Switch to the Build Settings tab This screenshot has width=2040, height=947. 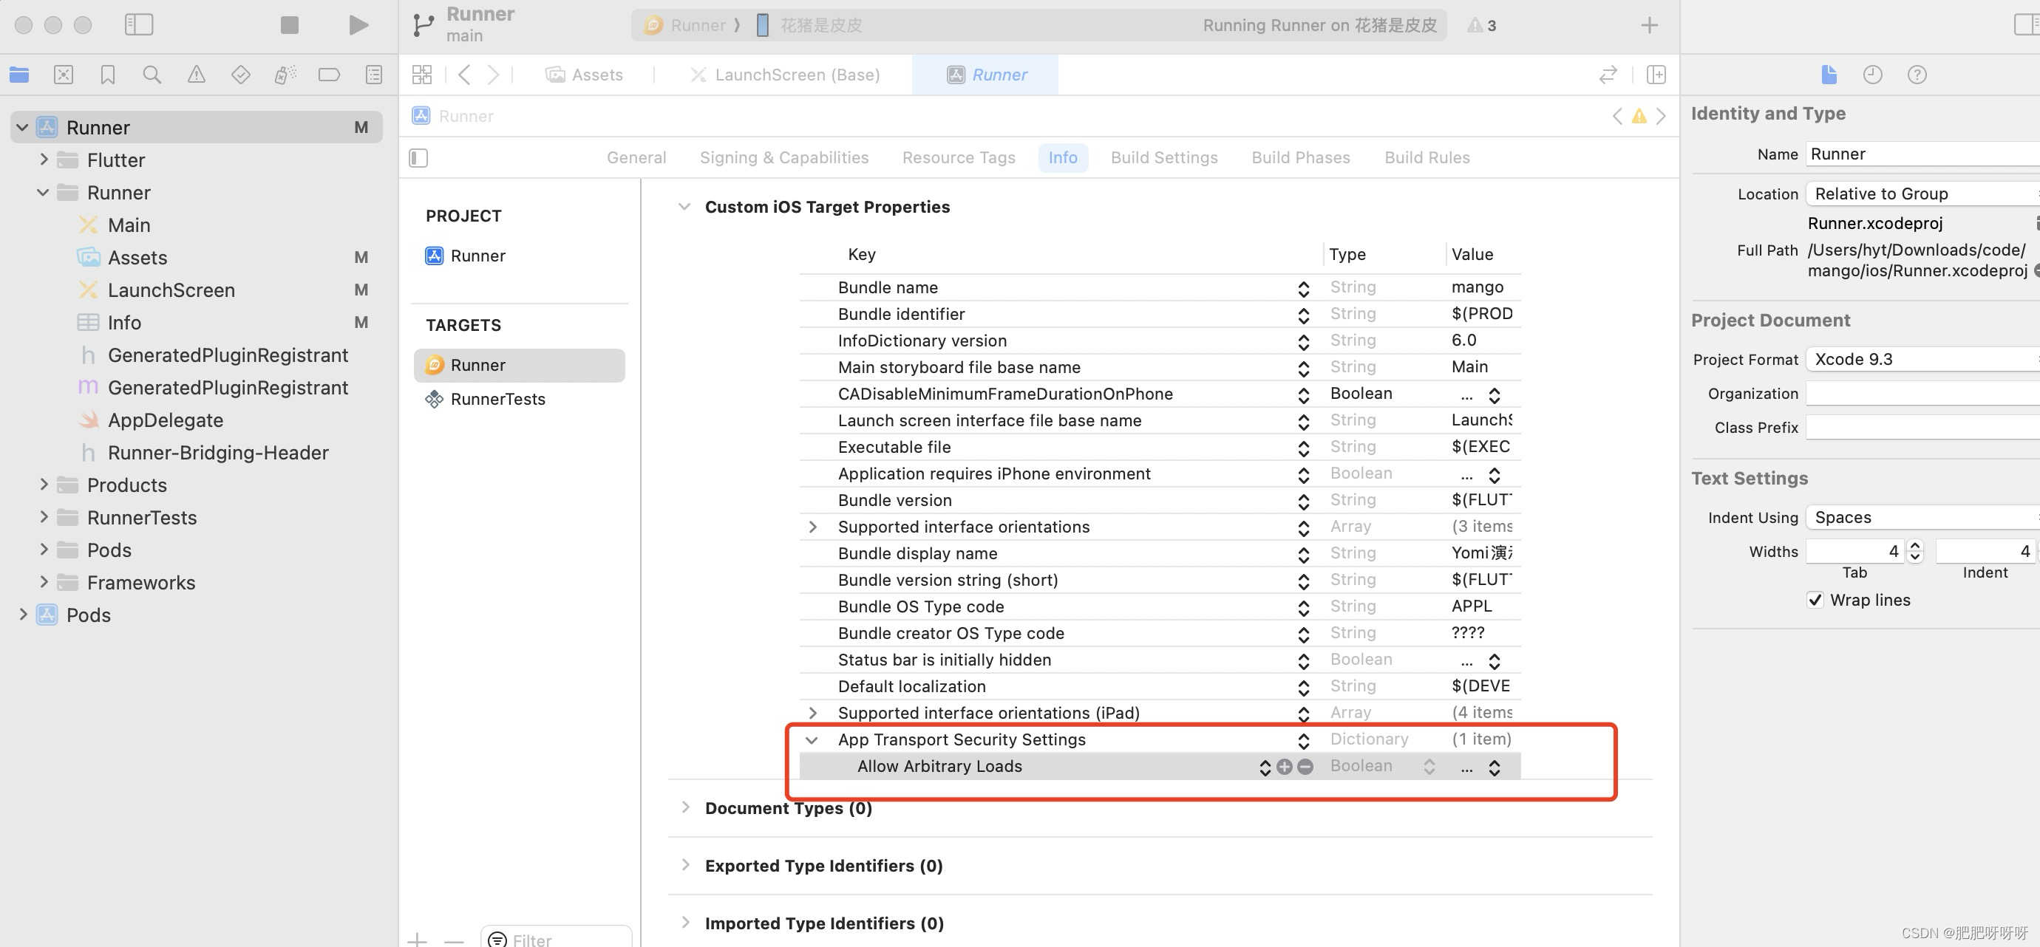pos(1163,157)
